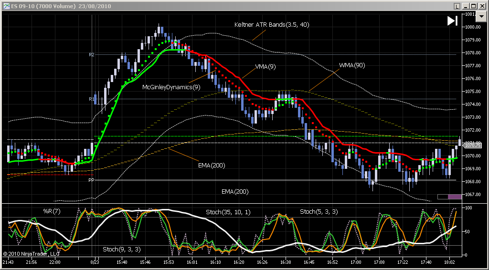Click the 16:52 time axis label
This screenshot has height=270, width=489.
(332, 262)
